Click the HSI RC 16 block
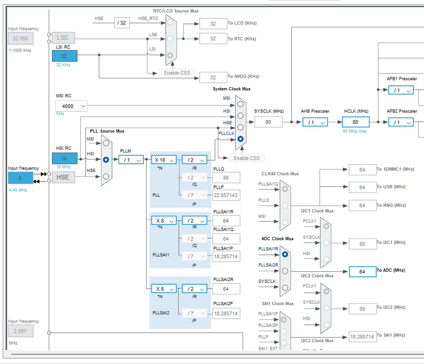Screen dimensions: 424x364 tap(65, 158)
